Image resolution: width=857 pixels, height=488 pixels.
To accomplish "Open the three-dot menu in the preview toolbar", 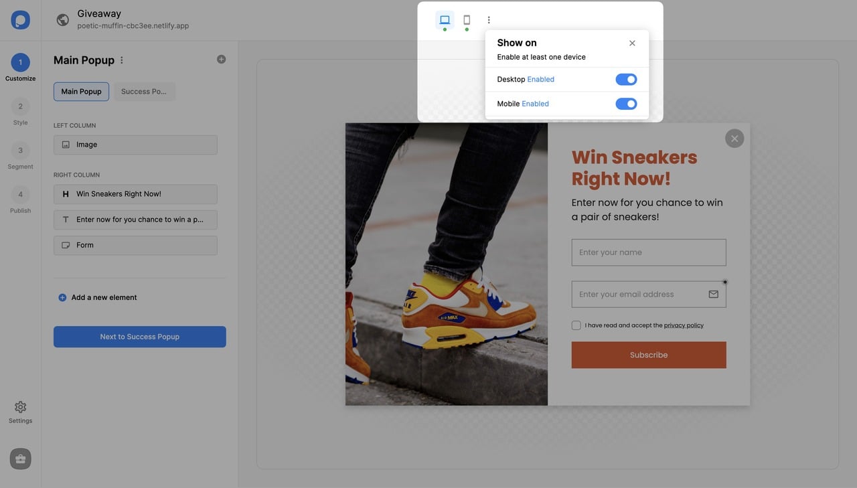I will pyautogui.click(x=488, y=19).
